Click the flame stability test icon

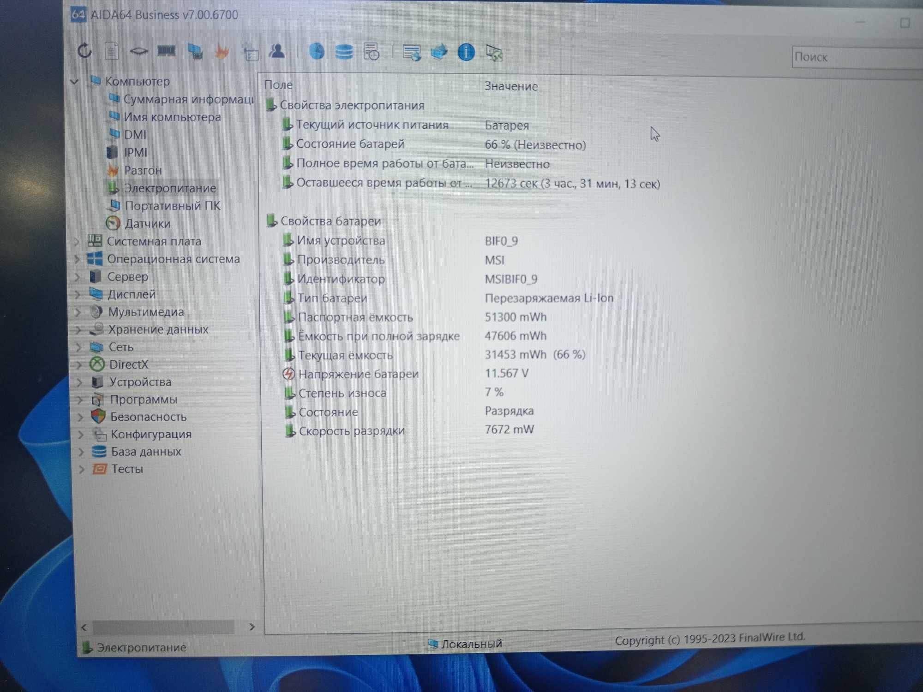(x=222, y=51)
